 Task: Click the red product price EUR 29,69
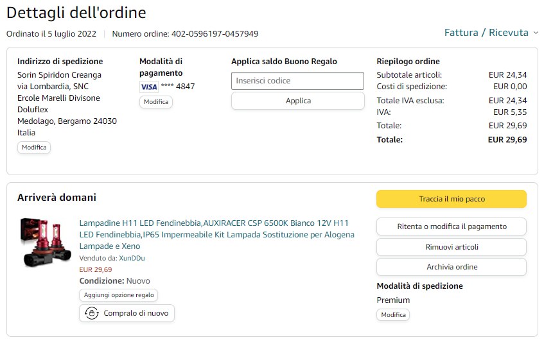(x=96, y=269)
